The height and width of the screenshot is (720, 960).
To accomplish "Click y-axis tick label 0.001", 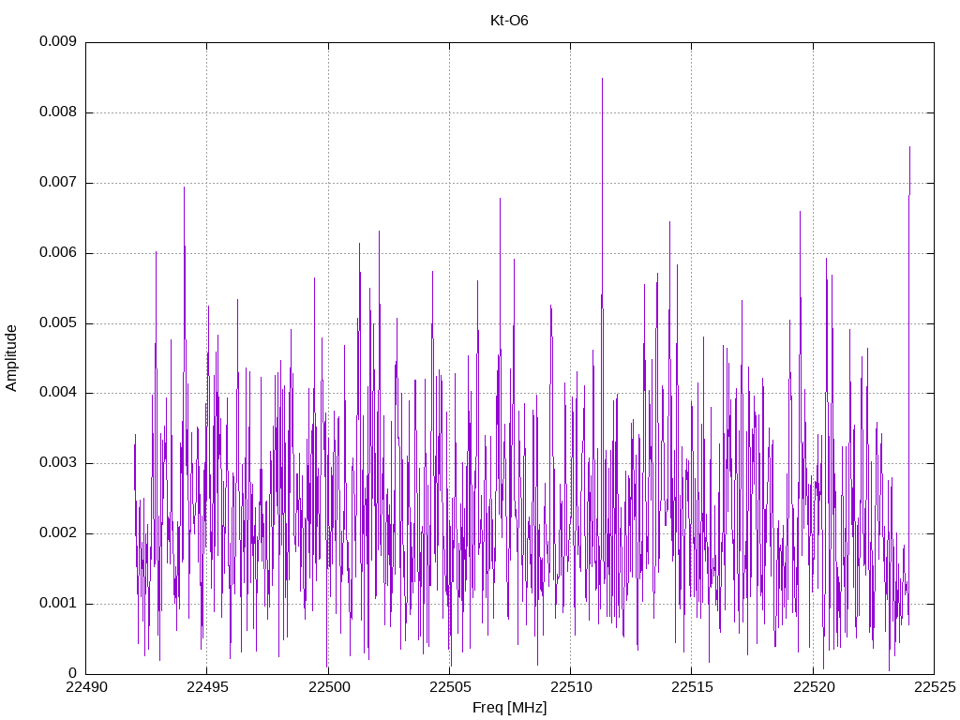I will tap(58, 603).
